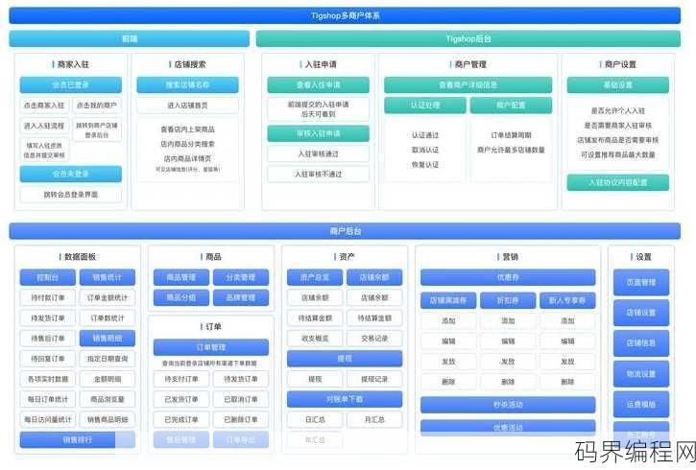Click the 日汇总 box
696x470 pixels.
pos(315,419)
